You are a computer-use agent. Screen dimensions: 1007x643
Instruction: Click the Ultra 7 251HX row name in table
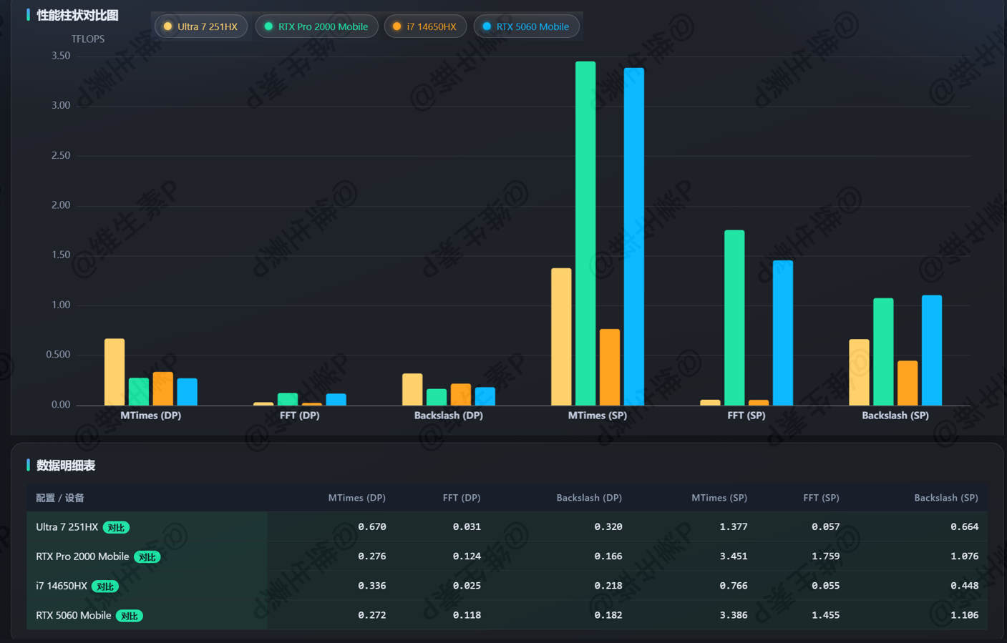67,527
